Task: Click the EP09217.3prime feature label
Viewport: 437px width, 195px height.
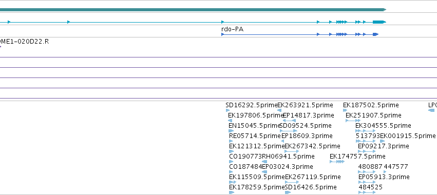Action: click(x=384, y=146)
